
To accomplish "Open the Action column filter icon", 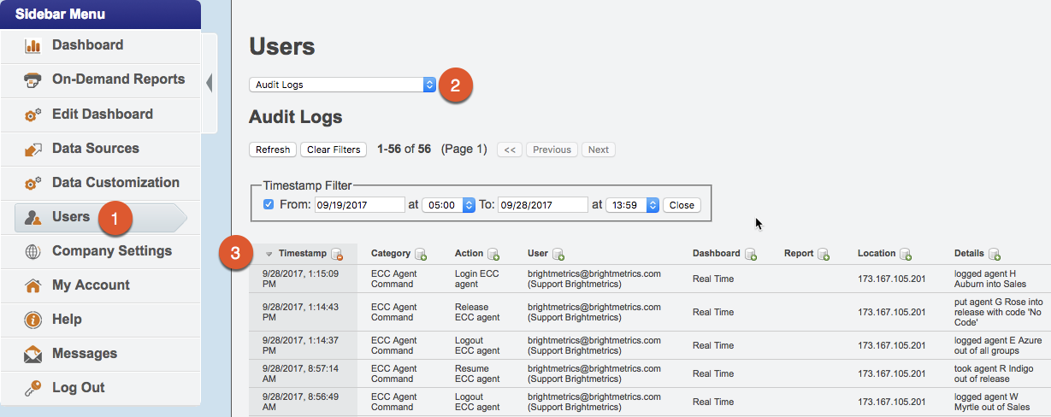I will (x=493, y=255).
